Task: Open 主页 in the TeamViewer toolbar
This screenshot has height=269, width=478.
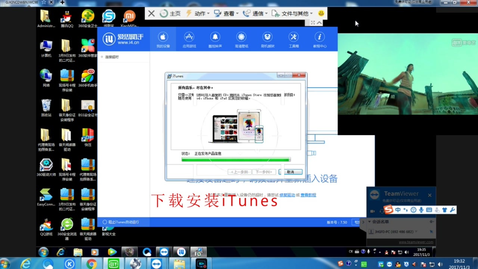Action: click(x=171, y=13)
